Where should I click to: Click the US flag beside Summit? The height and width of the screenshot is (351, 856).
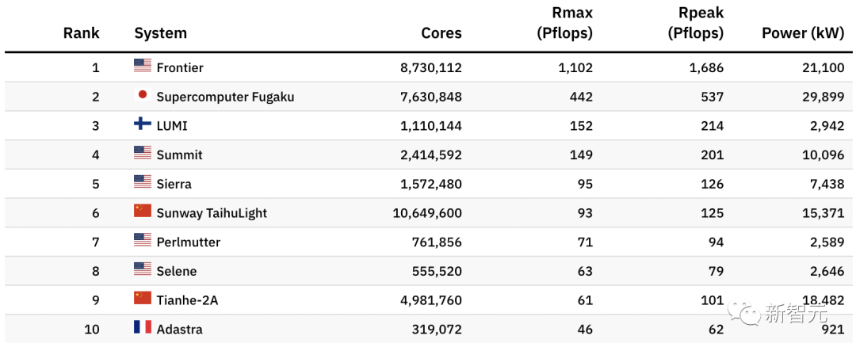click(143, 153)
